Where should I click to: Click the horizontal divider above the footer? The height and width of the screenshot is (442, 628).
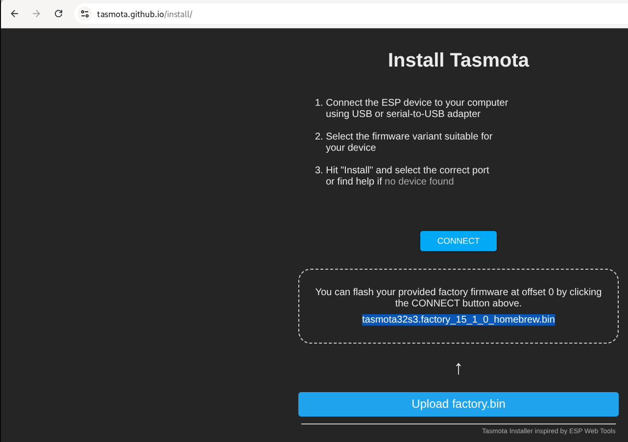coord(458,424)
